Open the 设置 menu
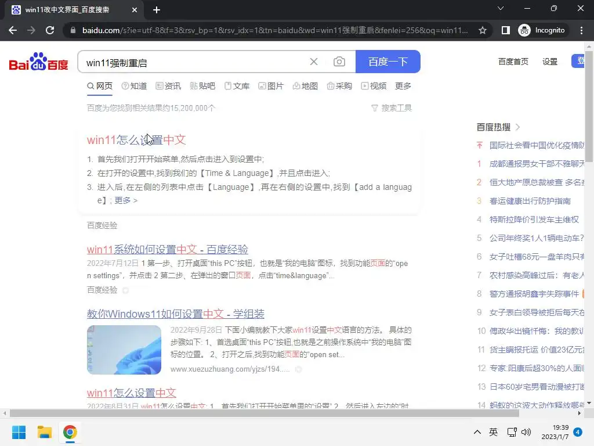 pyautogui.click(x=550, y=62)
